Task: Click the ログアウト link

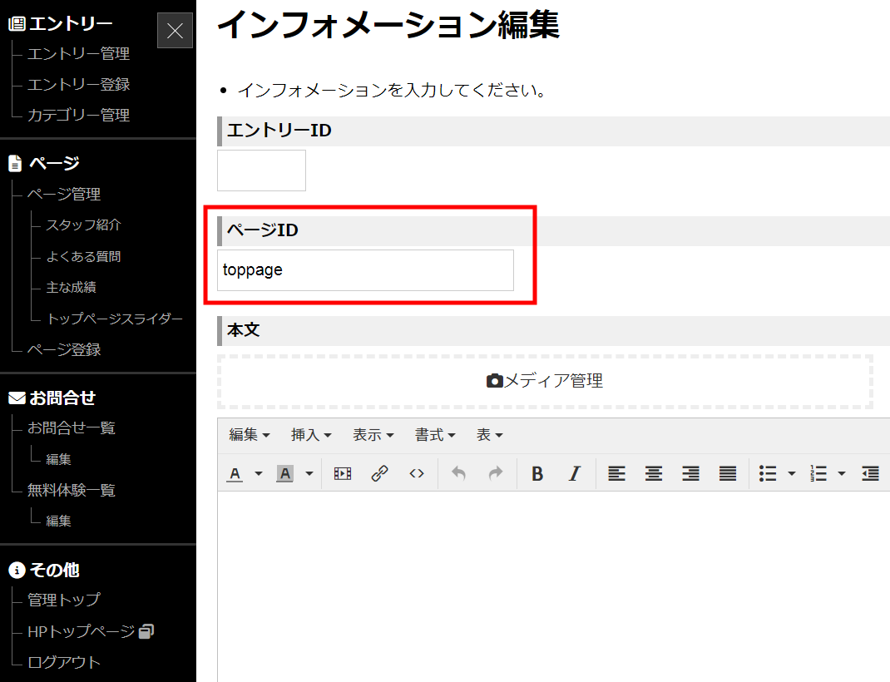Action: point(64,662)
